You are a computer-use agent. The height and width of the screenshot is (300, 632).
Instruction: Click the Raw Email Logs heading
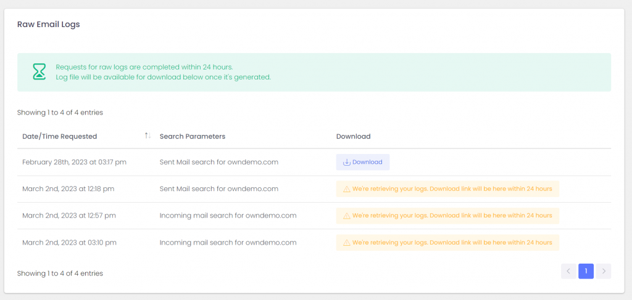[x=48, y=25]
